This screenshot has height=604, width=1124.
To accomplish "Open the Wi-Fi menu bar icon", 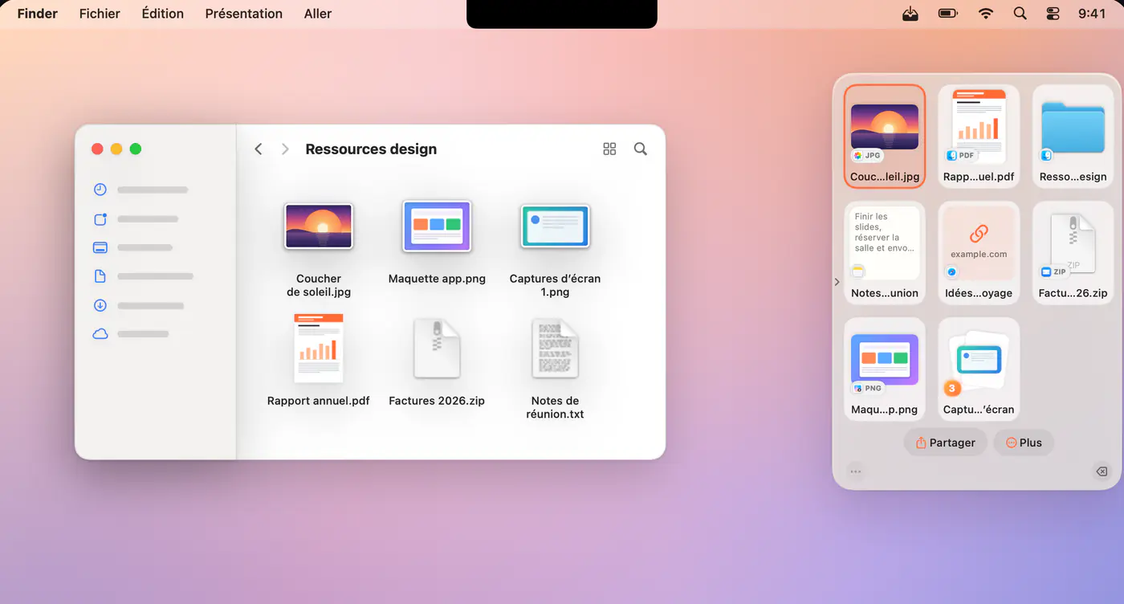I will coord(986,14).
